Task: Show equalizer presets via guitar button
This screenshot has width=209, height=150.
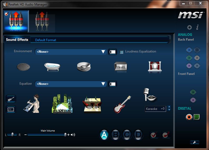Action: tap(11, 99)
